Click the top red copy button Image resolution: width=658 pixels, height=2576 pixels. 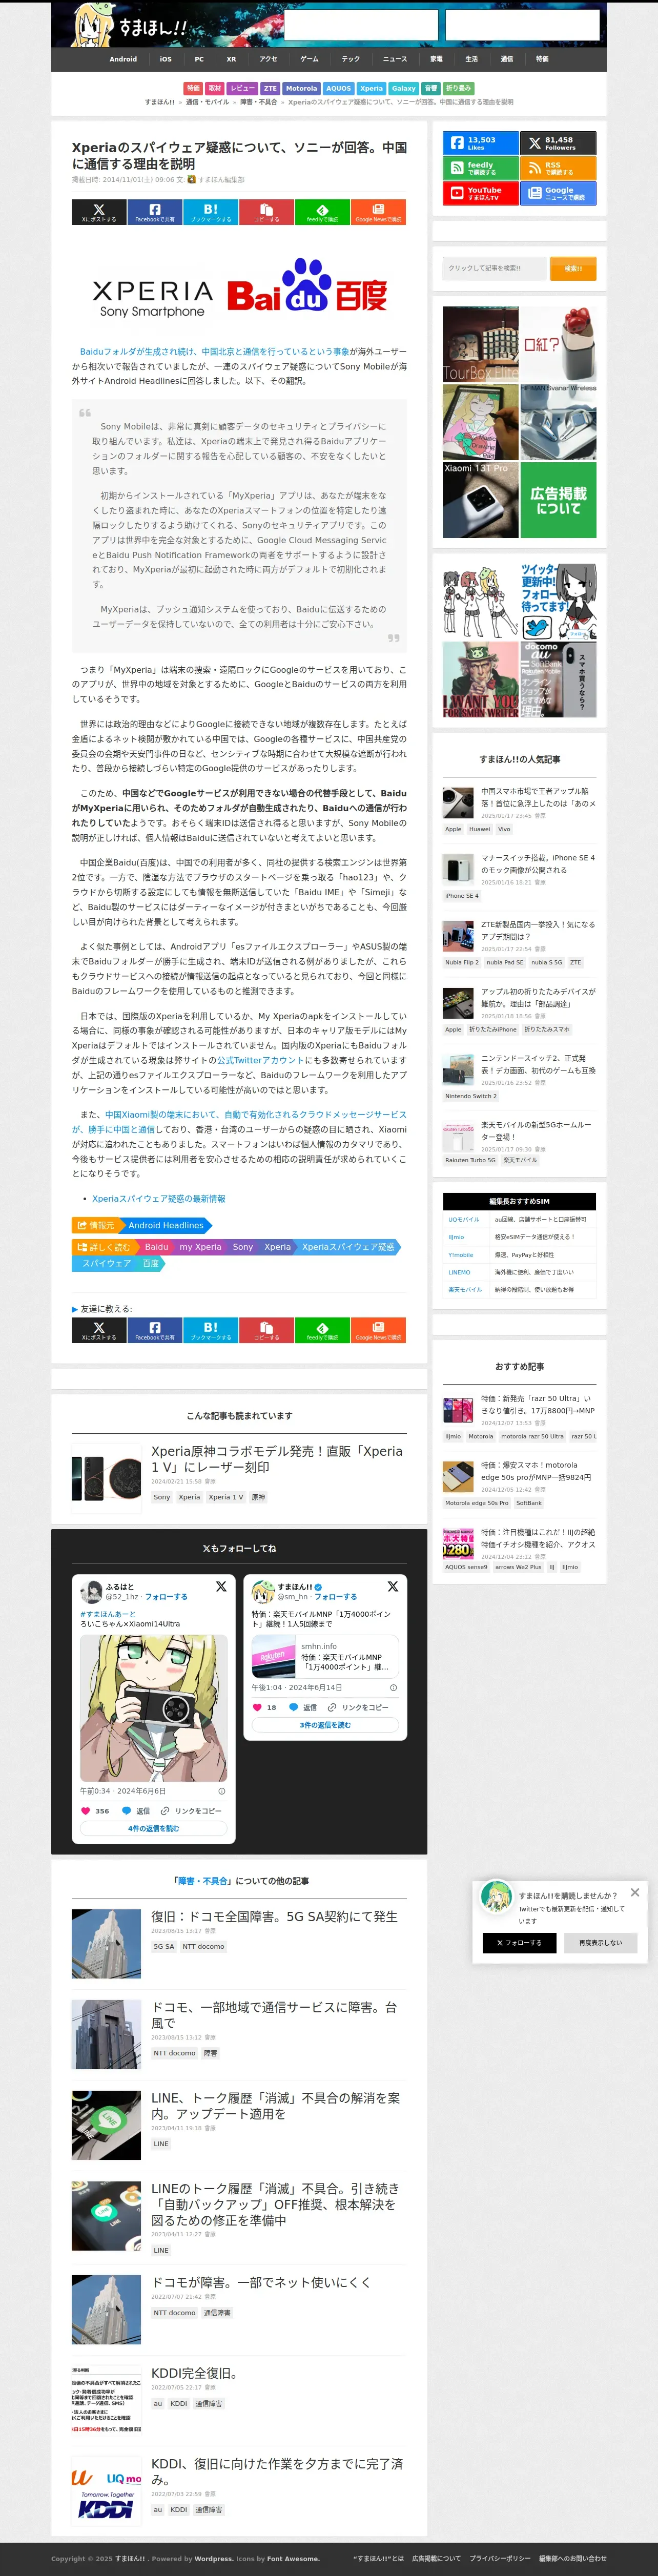[266, 212]
